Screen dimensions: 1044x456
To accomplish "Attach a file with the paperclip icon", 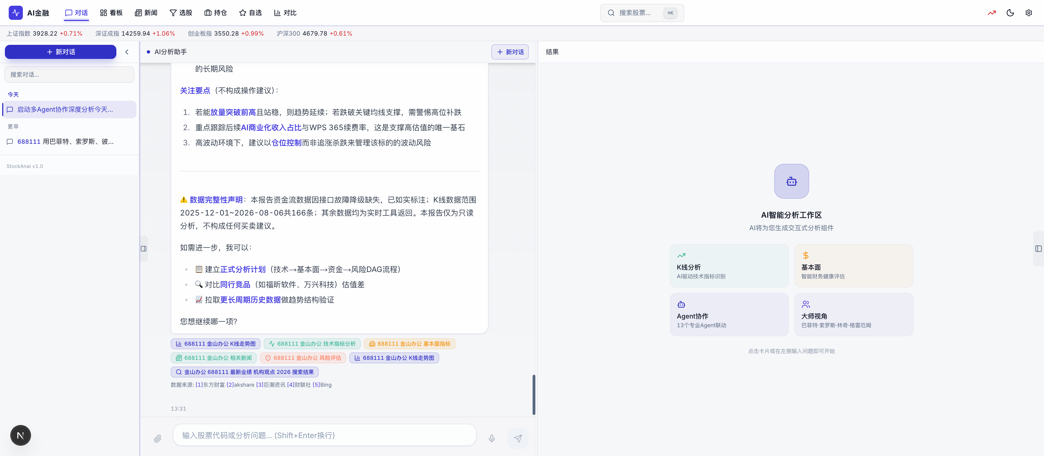I will (158, 439).
